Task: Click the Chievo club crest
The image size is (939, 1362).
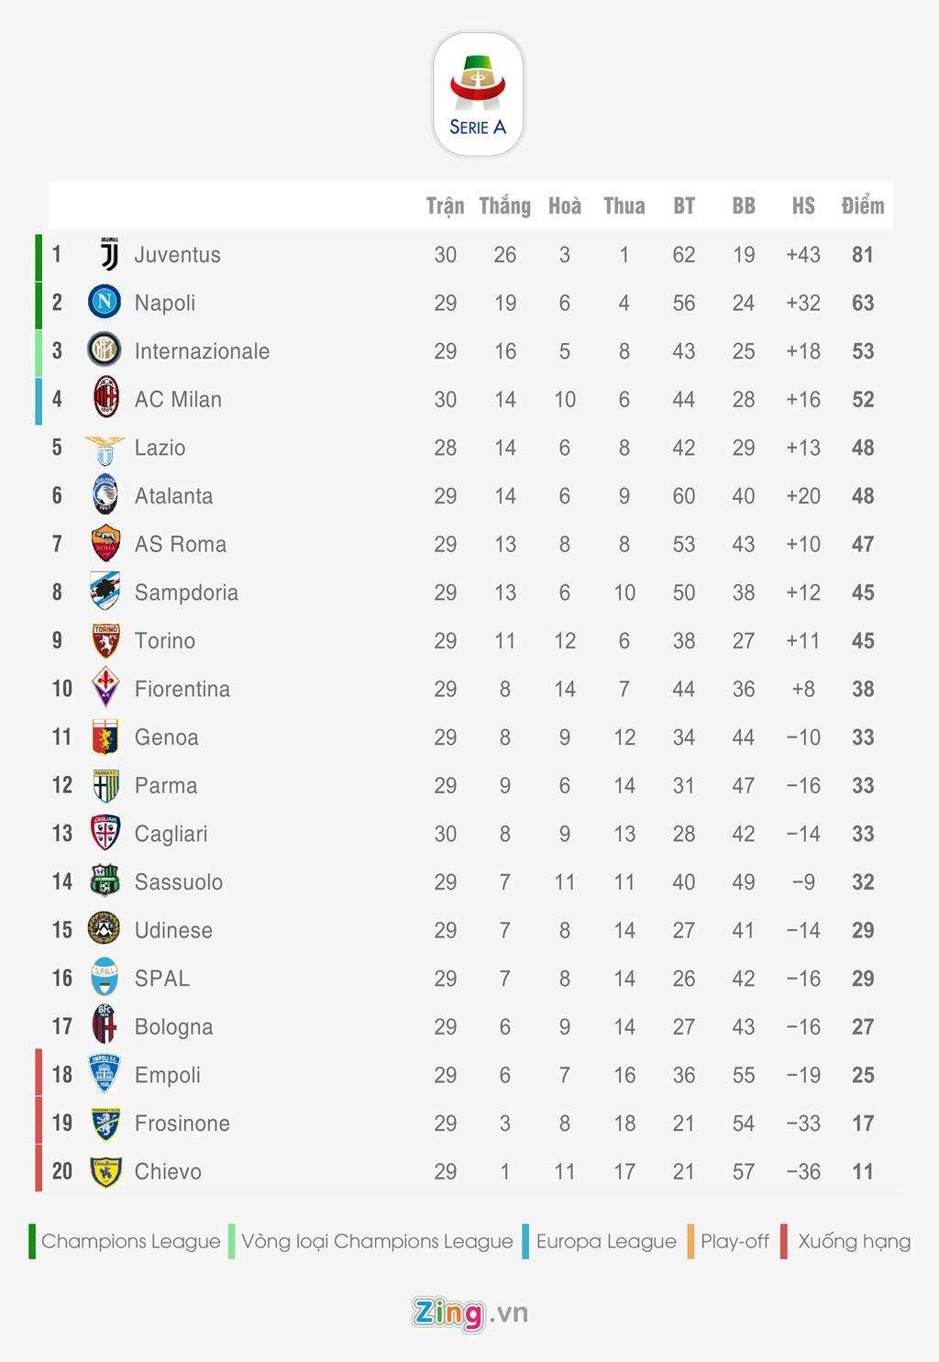Action: (105, 1171)
